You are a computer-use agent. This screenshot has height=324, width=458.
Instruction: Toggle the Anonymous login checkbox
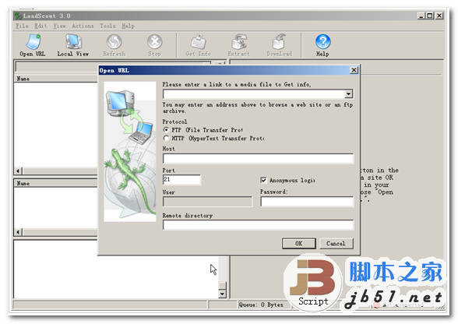[263, 180]
